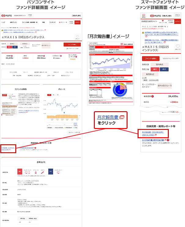Screen dimensions: 185x227
Task: Open ファンド検索・基準価額一覧 in the PC navigation
Action: (30, 22)
